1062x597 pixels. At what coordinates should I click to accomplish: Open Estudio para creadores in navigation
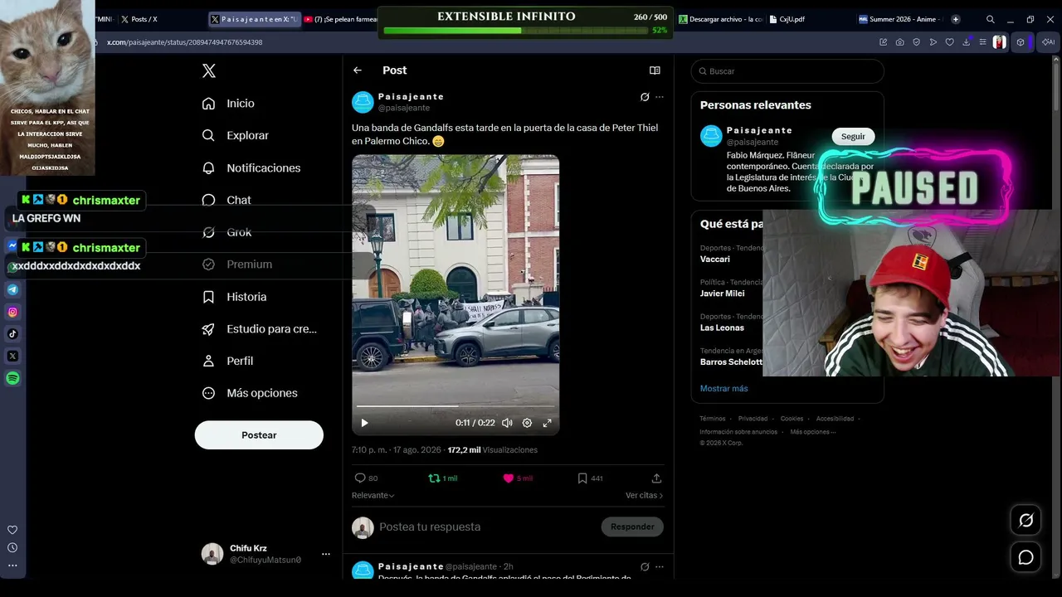tap(260, 329)
